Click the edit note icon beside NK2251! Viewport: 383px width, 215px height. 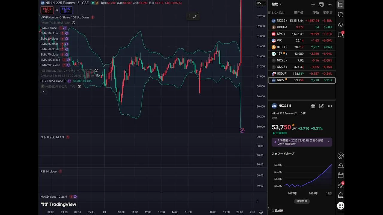[321, 106]
